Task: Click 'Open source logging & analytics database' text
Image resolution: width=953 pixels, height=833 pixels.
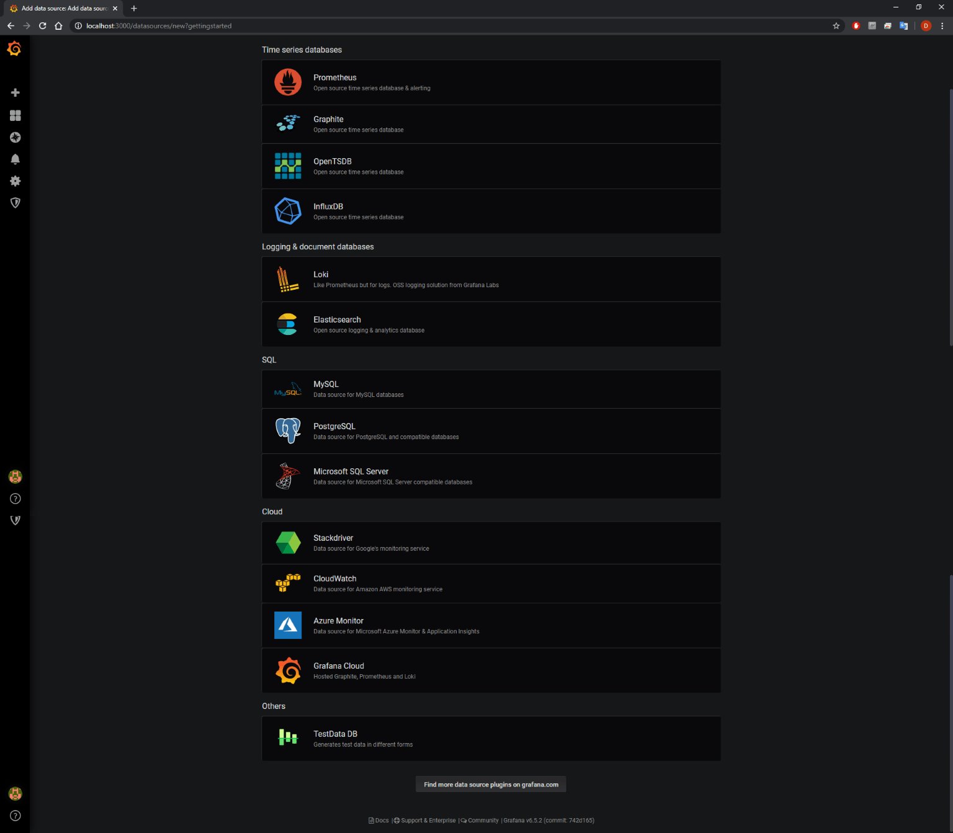Action: tap(369, 330)
